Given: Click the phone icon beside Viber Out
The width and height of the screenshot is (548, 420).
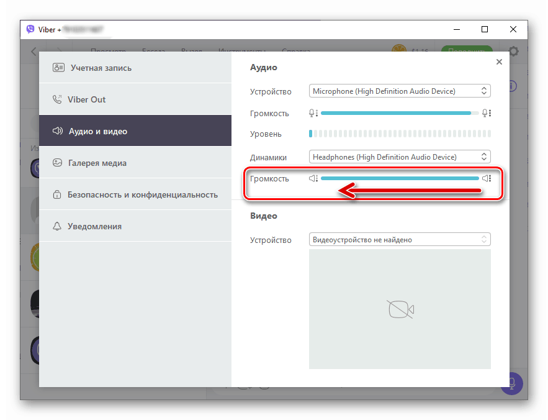Looking at the screenshot, I should 57,99.
